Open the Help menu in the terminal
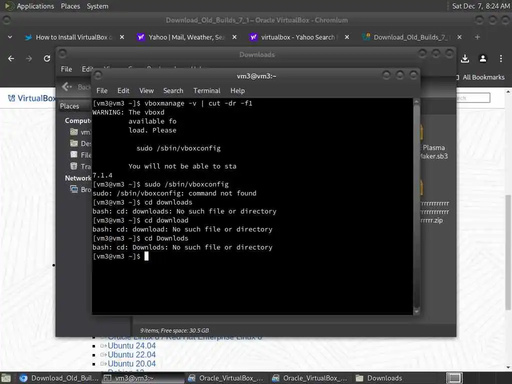The image size is (512, 384). click(237, 91)
